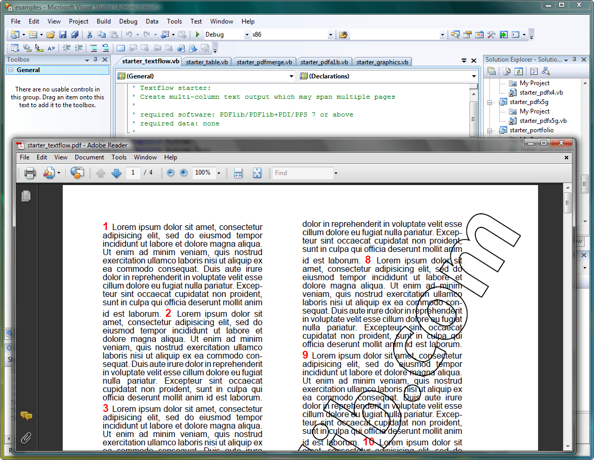Open the Build menu in Visual Studio
Image resolution: width=594 pixels, height=460 pixels.
click(104, 21)
